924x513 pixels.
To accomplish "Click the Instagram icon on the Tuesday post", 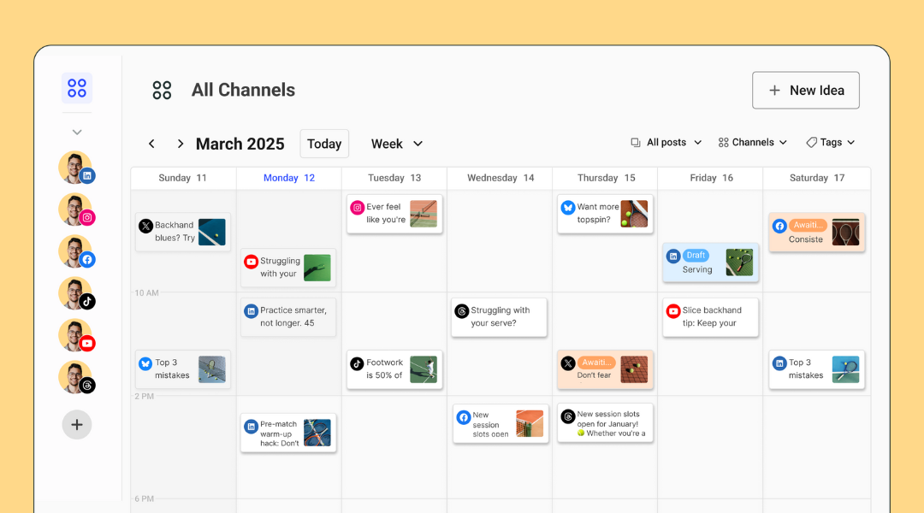I will coord(358,208).
